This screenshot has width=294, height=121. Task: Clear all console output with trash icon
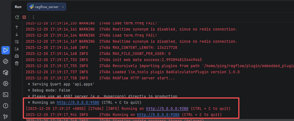click(x=17, y=63)
